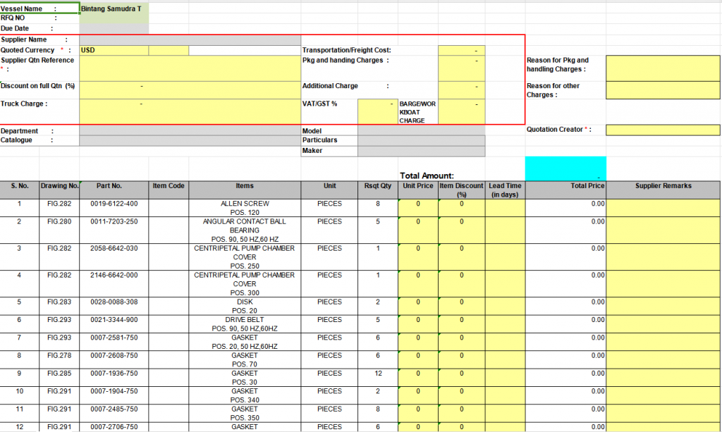722x432 pixels.
Task: Select Item Discount cell for ANGULAR CONTACT BALL BEARING
Action: 462,230
